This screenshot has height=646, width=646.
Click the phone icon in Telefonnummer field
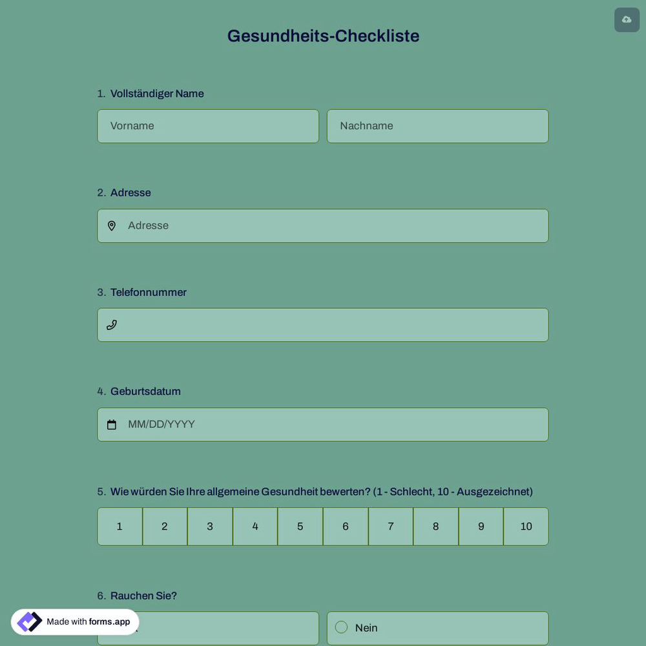point(111,324)
